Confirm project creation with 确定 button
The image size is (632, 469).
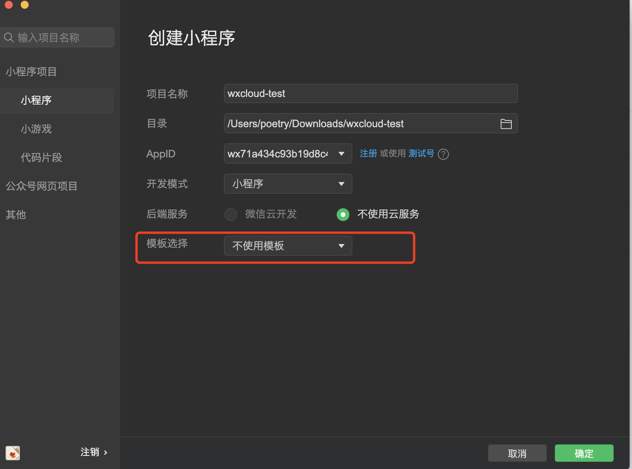pyautogui.click(x=584, y=453)
